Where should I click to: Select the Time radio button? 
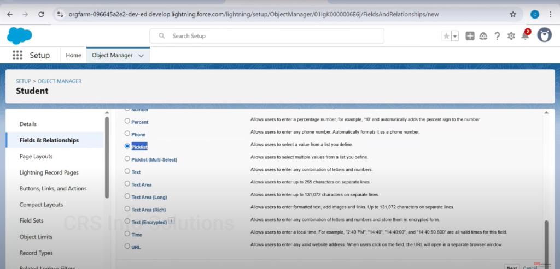(x=127, y=234)
